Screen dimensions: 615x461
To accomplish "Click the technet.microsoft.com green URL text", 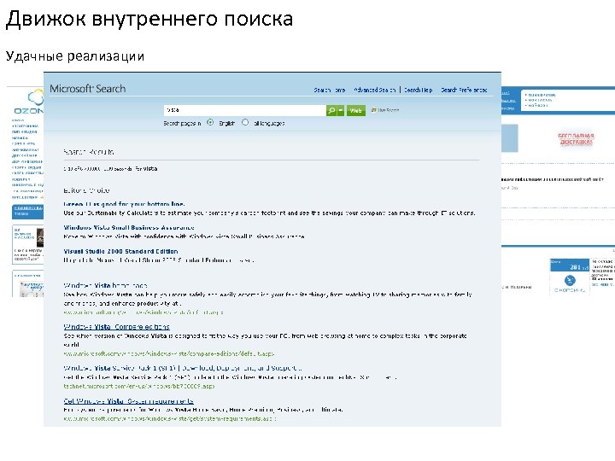I will point(139,386).
